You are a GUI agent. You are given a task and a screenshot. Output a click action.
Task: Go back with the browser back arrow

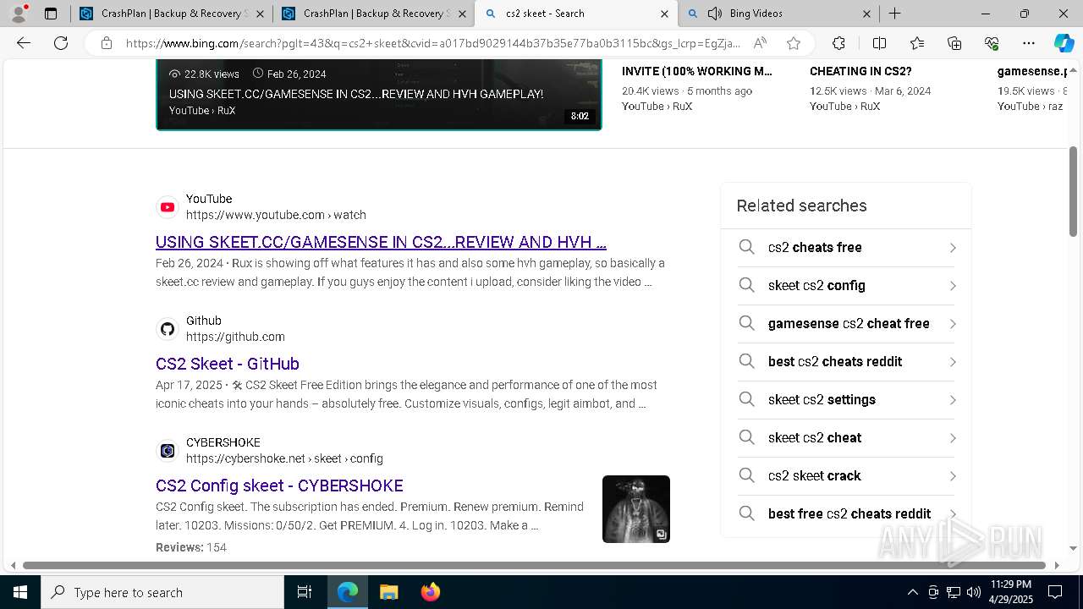click(x=24, y=43)
